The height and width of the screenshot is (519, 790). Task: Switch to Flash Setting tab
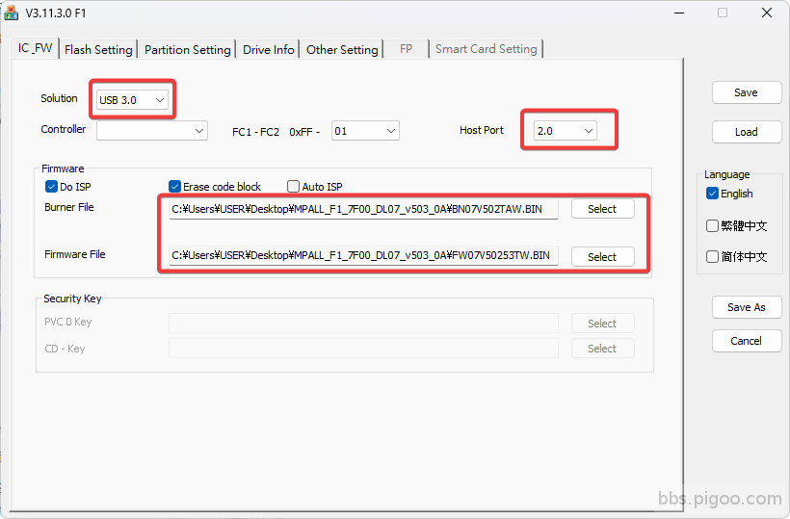(x=98, y=49)
